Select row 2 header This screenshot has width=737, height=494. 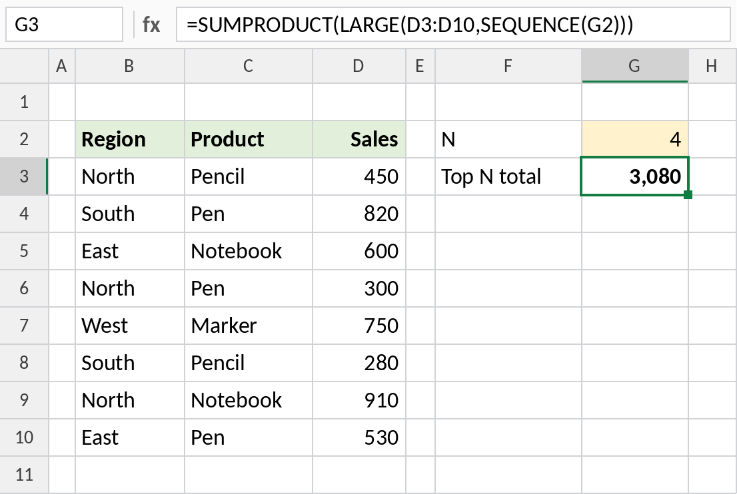24,139
